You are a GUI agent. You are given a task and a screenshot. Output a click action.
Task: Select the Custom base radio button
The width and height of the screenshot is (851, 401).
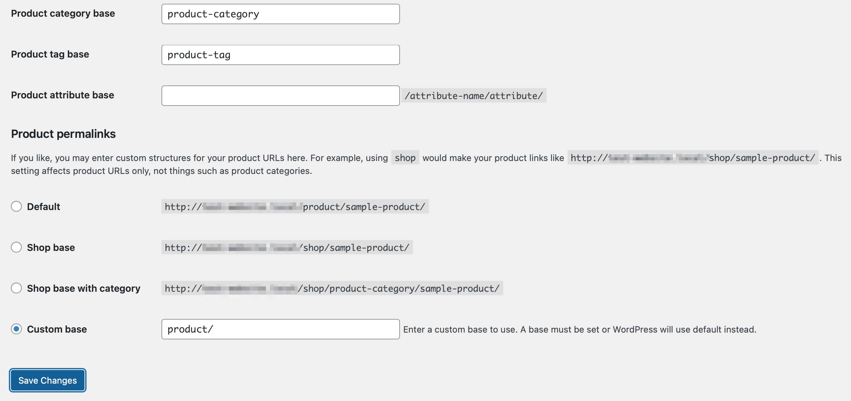tap(16, 329)
